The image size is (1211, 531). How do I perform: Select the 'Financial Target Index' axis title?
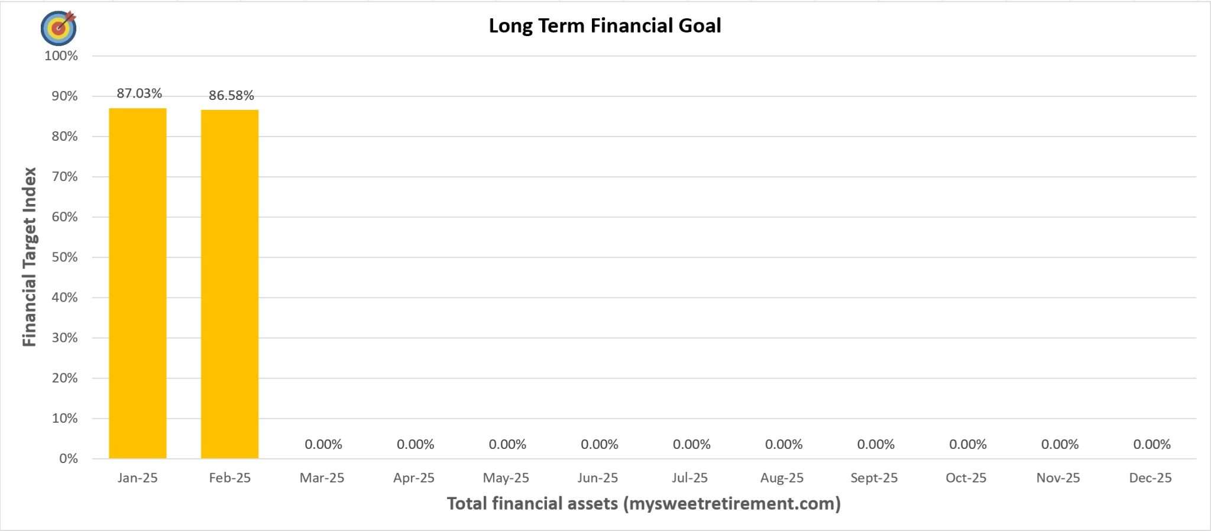29,257
